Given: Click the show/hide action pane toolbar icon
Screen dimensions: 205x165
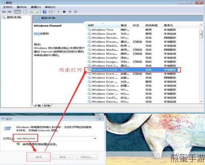Looking at the screenshot, I should click(x=51, y=12).
